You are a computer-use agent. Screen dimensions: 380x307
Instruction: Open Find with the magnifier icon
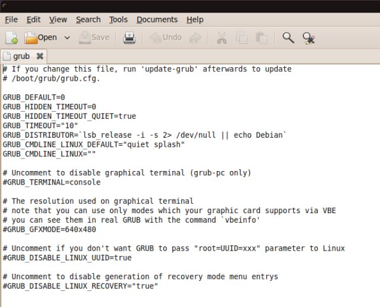click(288, 38)
